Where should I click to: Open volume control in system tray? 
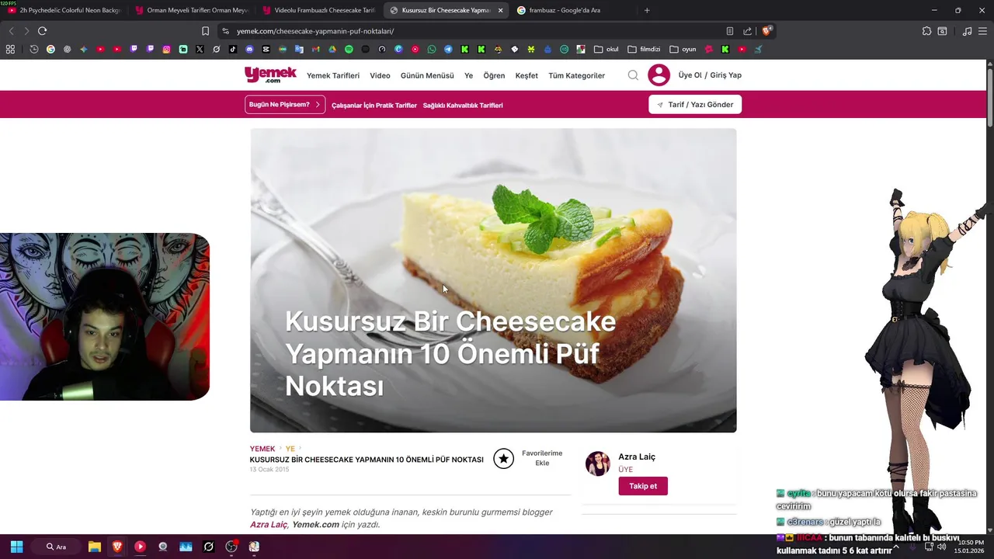[941, 547]
